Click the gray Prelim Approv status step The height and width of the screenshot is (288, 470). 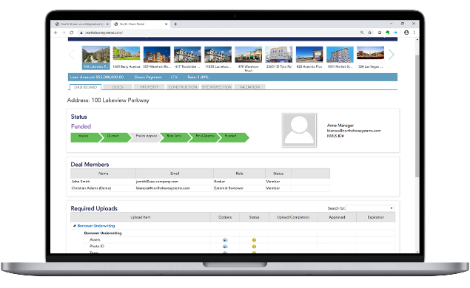click(145, 137)
